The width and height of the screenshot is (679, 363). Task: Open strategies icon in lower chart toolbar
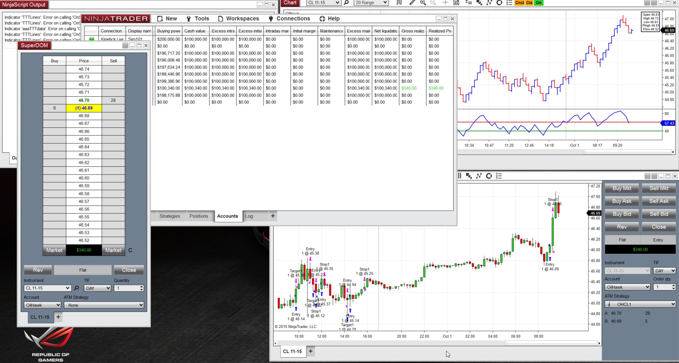pyautogui.click(x=489, y=176)
